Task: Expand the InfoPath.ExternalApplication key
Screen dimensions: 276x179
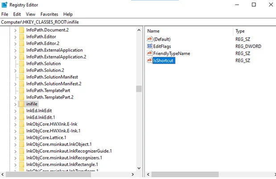Action: pyautogui.click(x=15, y=50)
